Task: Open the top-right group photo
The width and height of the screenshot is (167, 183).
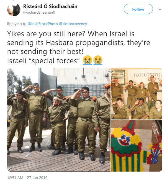Action: click(x=136, y=94)
